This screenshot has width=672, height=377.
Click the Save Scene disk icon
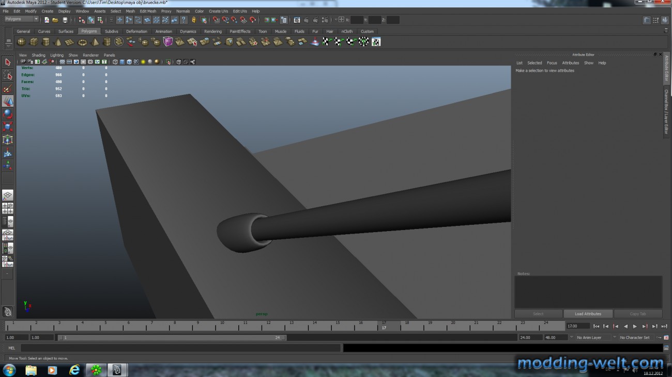[x=65, y=20]
